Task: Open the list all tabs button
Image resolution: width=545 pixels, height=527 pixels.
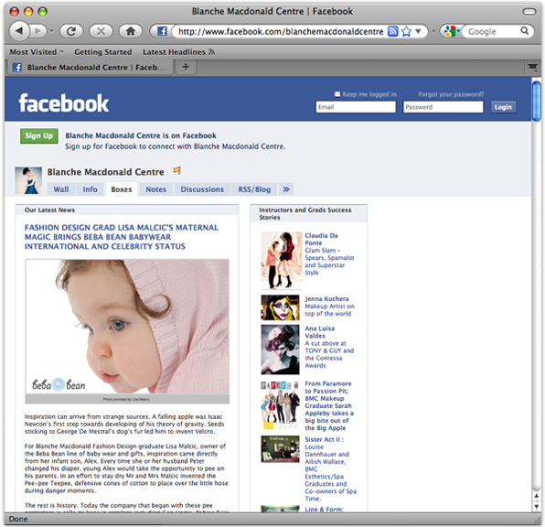Action: point(532,67)
